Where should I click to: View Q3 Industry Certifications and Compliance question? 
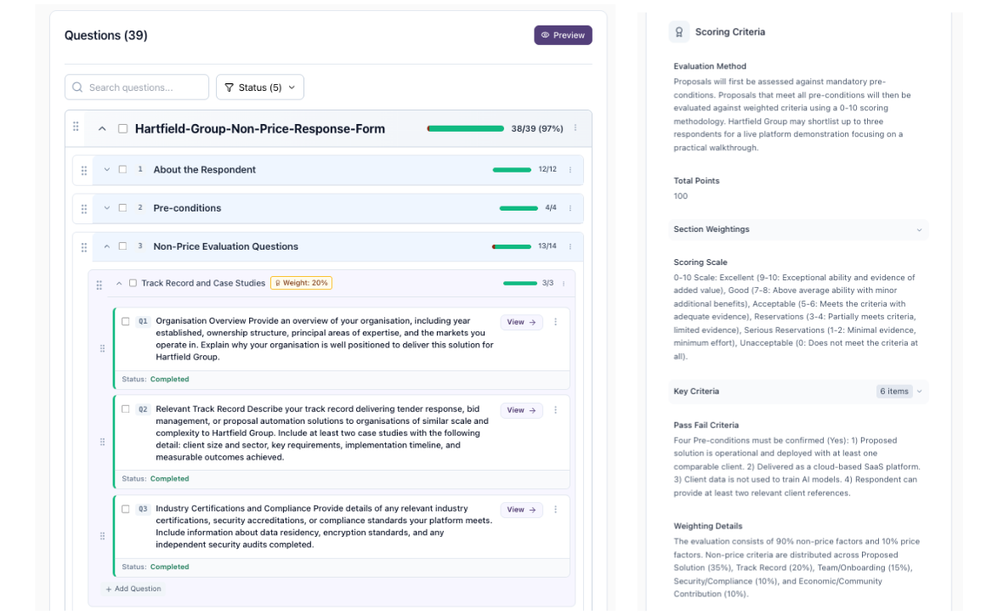coord(521,510)
